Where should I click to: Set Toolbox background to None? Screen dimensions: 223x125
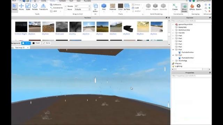[47, 43]
